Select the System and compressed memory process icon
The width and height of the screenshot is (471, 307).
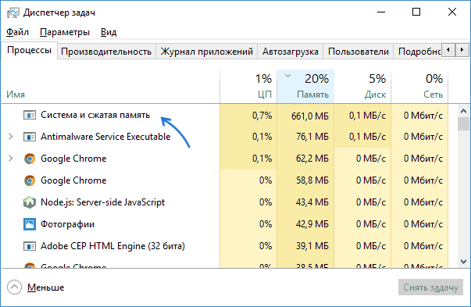point(30,115)
